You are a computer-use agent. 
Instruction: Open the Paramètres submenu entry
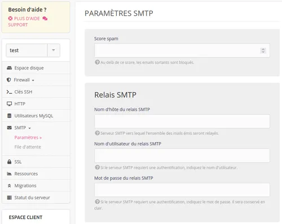coord(28,138)
